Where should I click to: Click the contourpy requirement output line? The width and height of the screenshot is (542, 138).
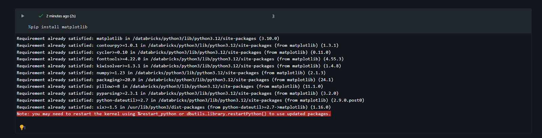click(178, 45)
